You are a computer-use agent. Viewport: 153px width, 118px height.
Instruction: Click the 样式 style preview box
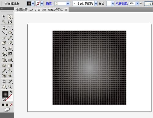click(x=109, y=4)
